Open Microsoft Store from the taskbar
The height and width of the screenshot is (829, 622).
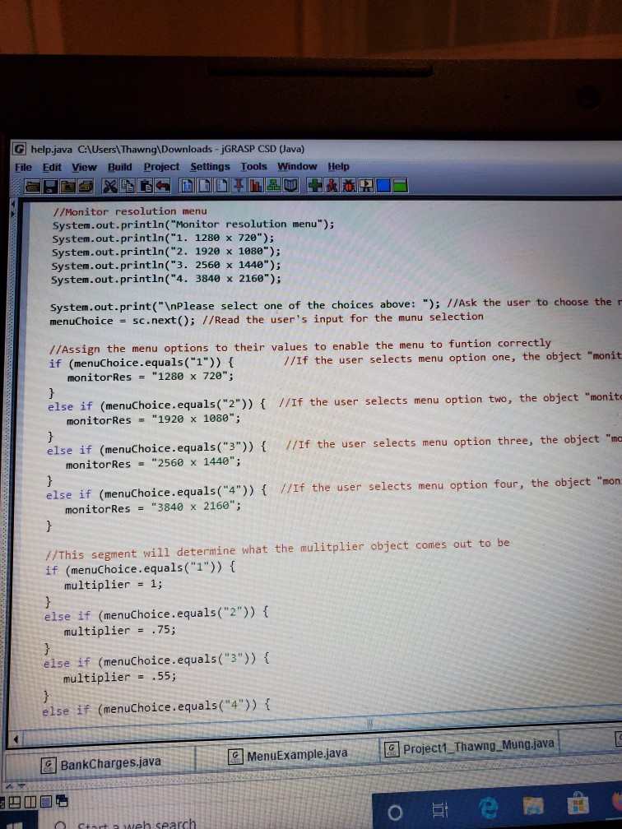tap(578, 804)
